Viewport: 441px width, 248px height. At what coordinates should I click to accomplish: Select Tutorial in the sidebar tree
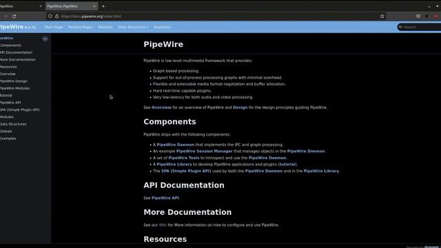pos(6,95)
